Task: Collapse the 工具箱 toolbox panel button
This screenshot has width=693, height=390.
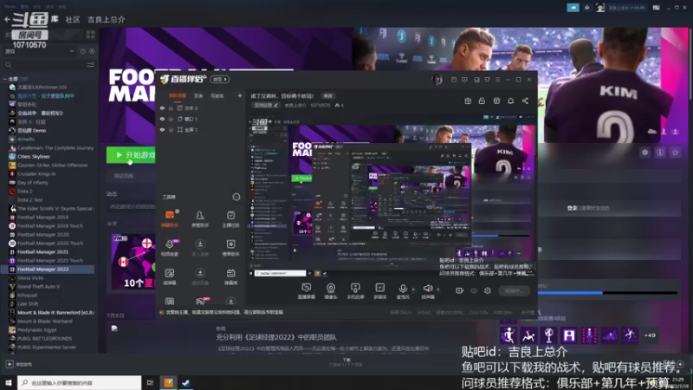Action: click(236, 197)
